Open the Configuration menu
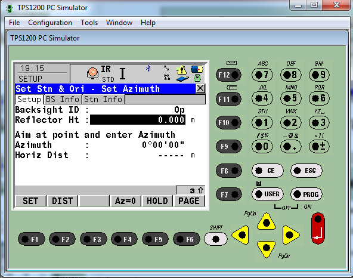 pyautogui.click(x=50, y=23)
